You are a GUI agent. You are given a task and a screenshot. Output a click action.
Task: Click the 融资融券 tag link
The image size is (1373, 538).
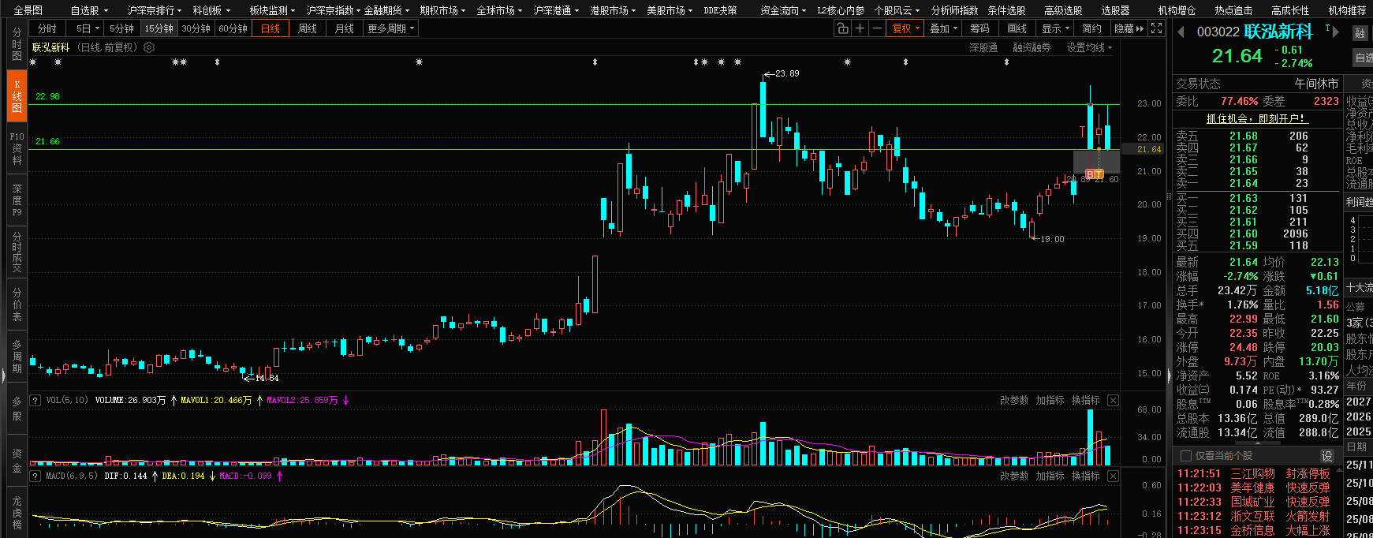click(x=1032, y=47)
